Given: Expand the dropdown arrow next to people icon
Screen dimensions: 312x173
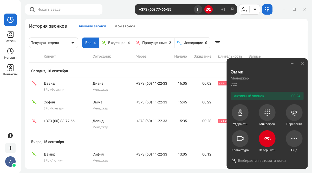Looking at the screenshot, I should coord(255,9).
